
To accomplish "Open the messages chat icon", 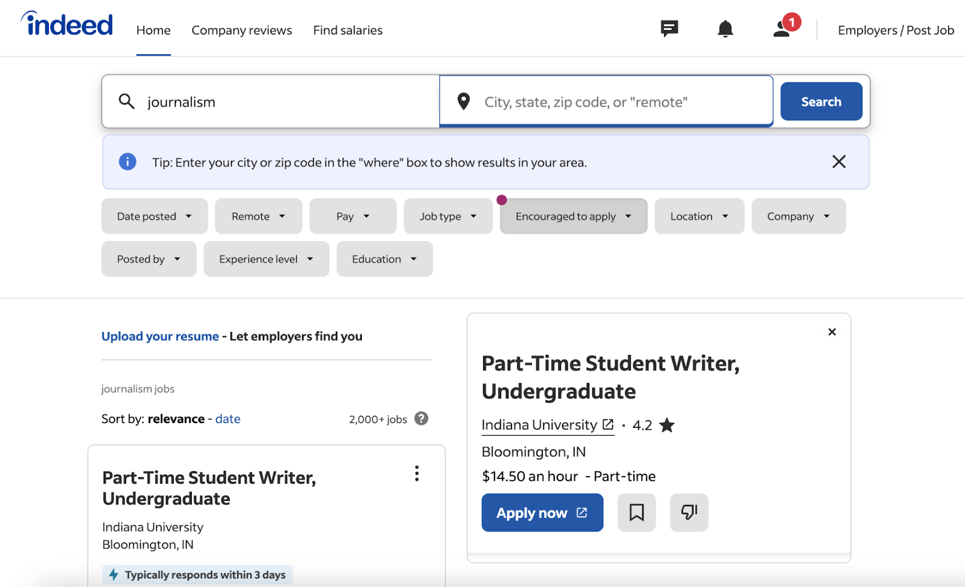I will pos(669,28).
